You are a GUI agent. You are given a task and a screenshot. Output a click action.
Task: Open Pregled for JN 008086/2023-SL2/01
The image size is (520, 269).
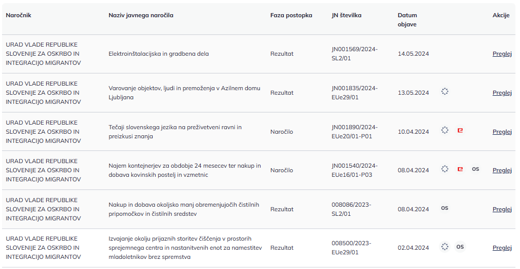(502, 209)
